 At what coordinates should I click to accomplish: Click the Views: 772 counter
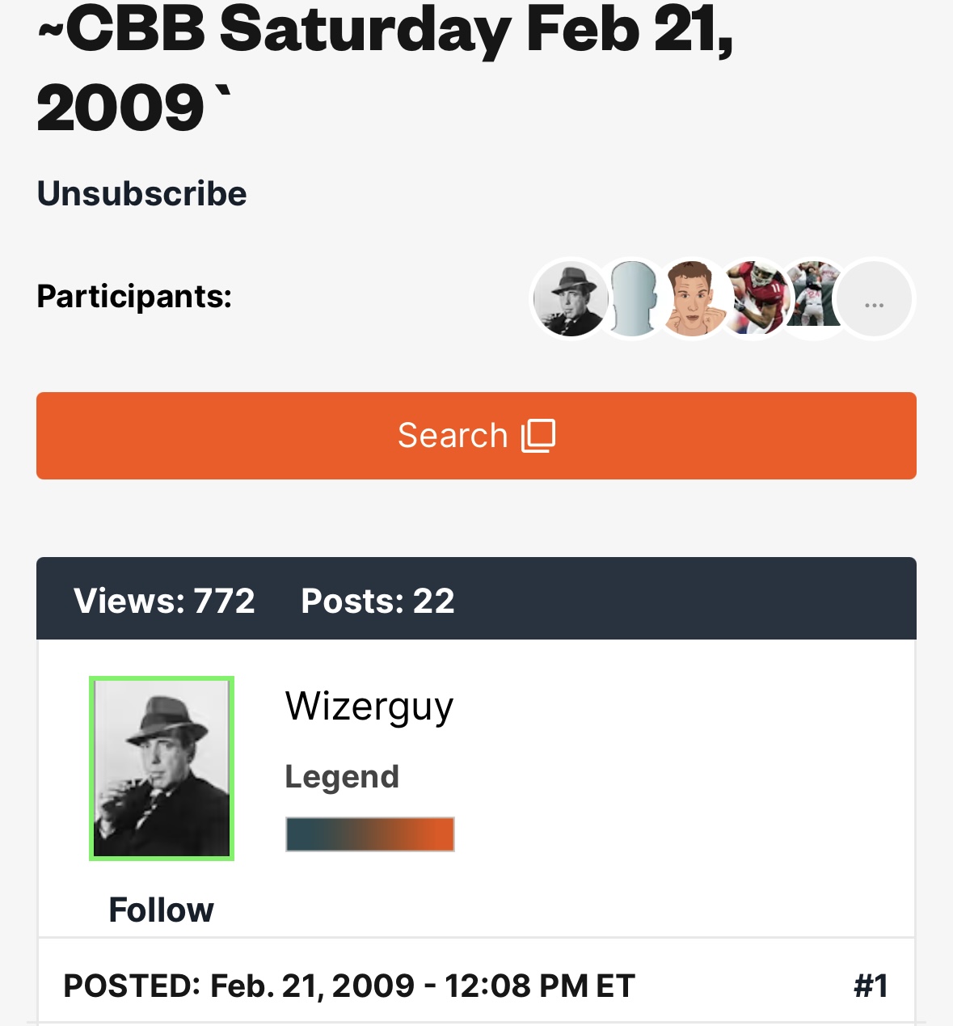point(164,601)
